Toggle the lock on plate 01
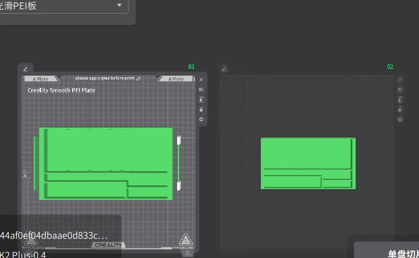 (201, 110)
